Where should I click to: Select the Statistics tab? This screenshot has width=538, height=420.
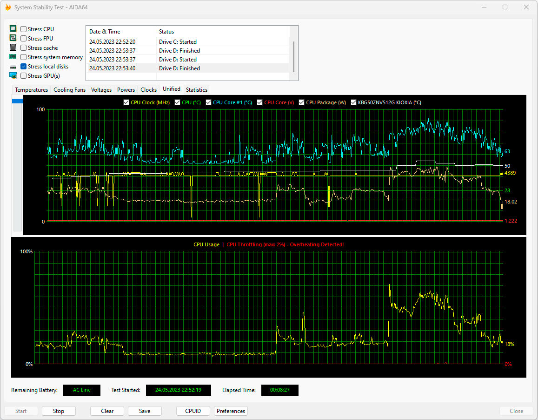coord(196,90)
